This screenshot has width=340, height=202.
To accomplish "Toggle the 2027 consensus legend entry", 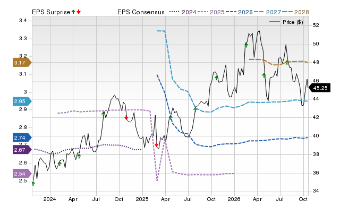I will tap(267, 12).
